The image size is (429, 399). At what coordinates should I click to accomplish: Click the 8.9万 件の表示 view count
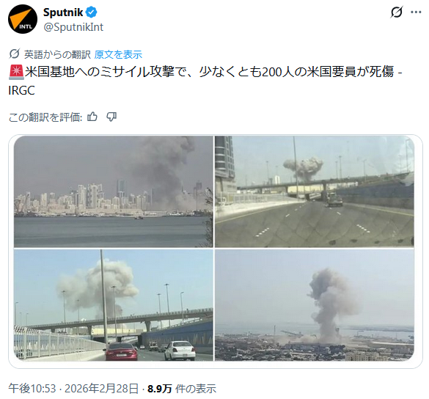click(x=182, y=388)
